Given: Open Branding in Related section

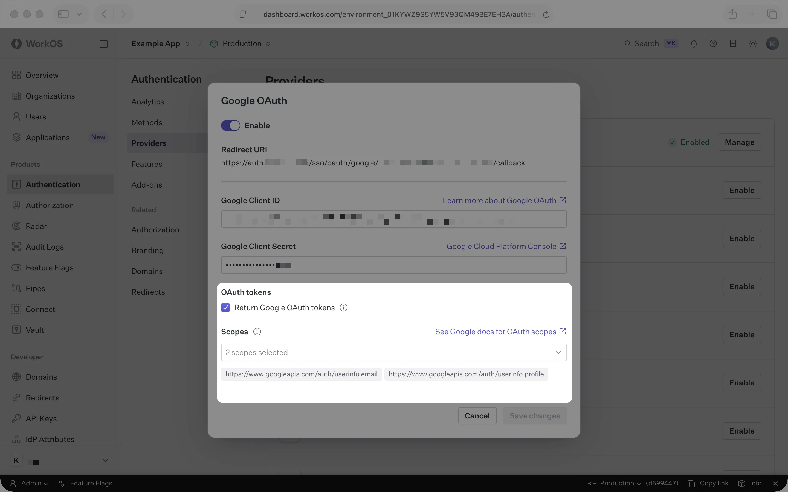Looking at the screenshot, I should point(147,251).
